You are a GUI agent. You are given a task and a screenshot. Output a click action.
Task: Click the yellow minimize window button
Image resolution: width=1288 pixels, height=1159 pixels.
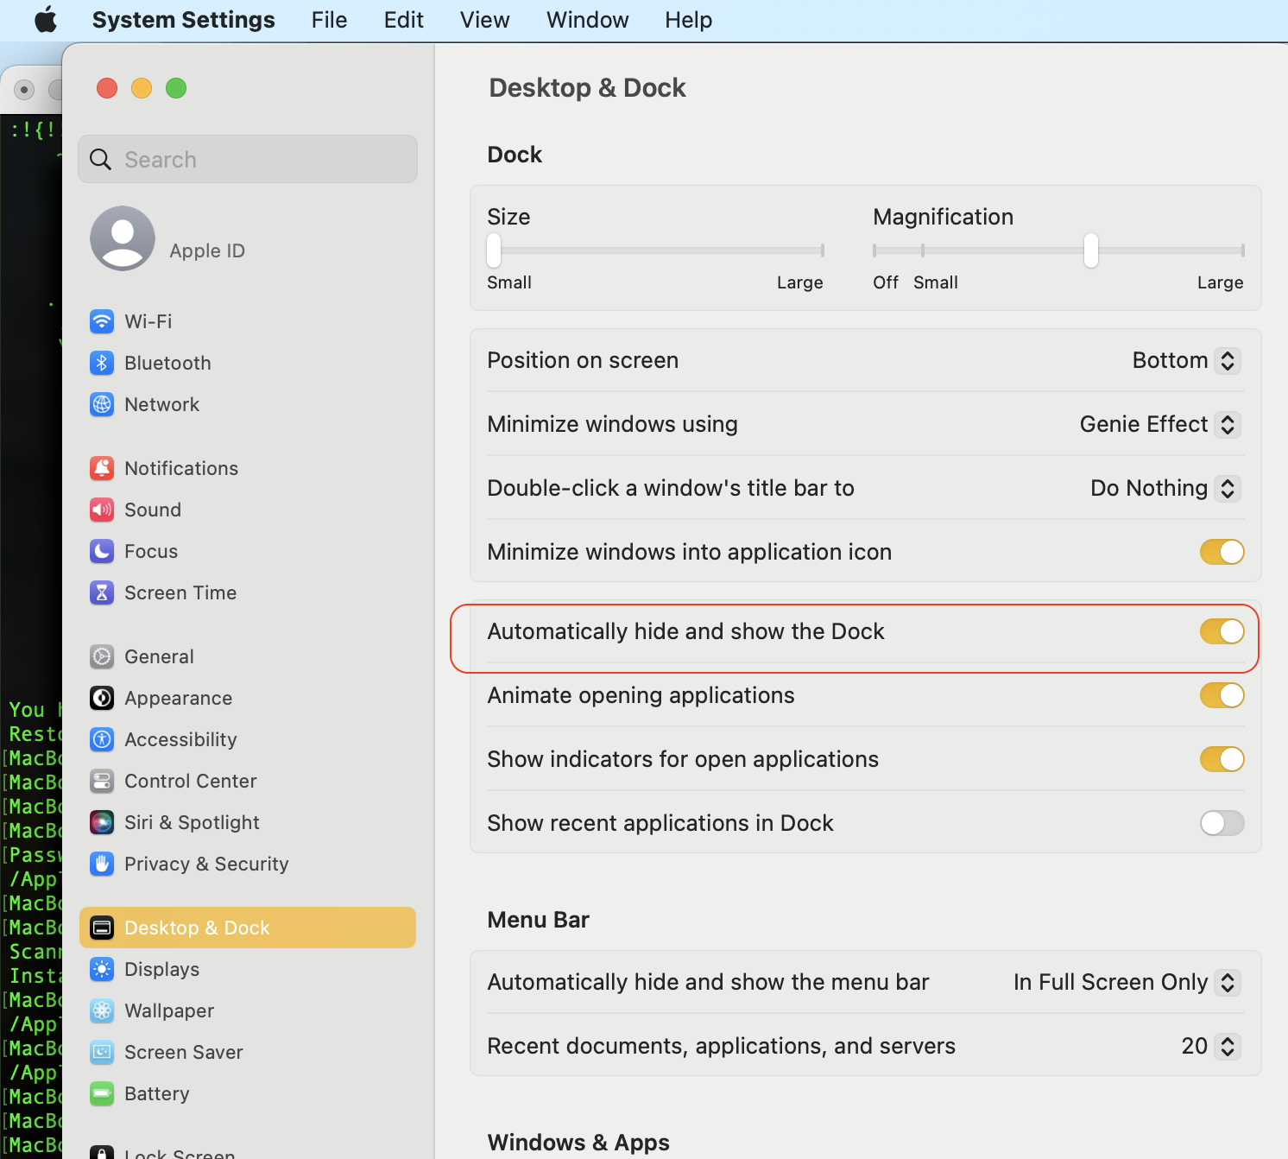(142, 88)
